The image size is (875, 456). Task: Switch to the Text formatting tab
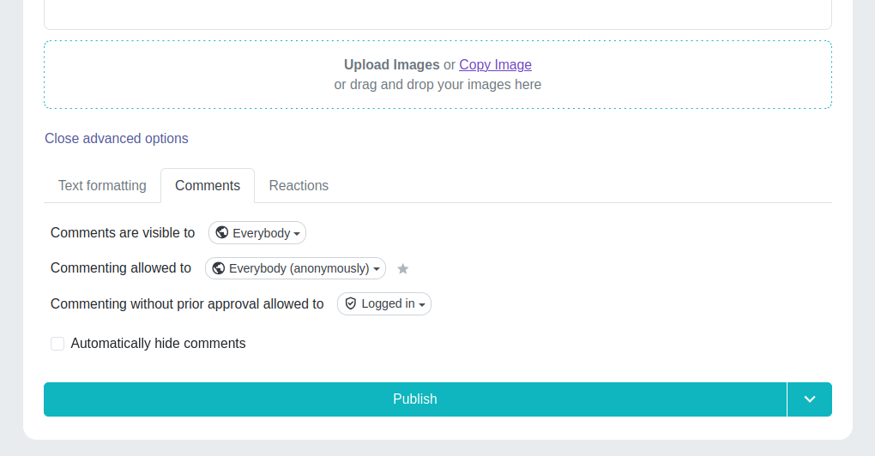click(x=102, y=186)
